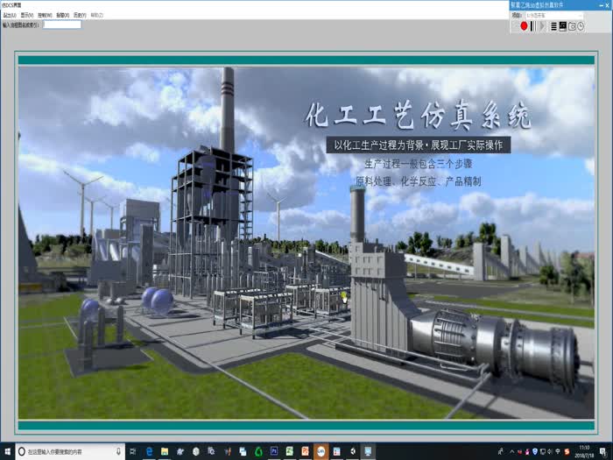
Task: Open the 显示(V) menu
Action: [27, 15]
